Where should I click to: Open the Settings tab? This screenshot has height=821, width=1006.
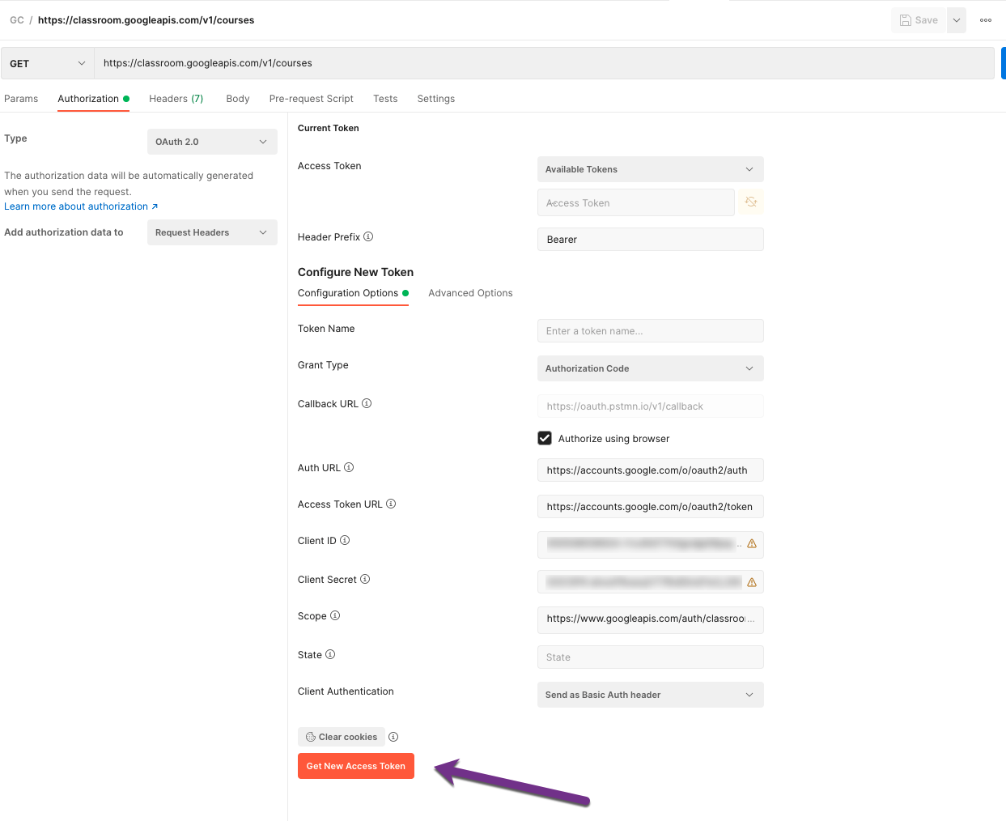435,99
